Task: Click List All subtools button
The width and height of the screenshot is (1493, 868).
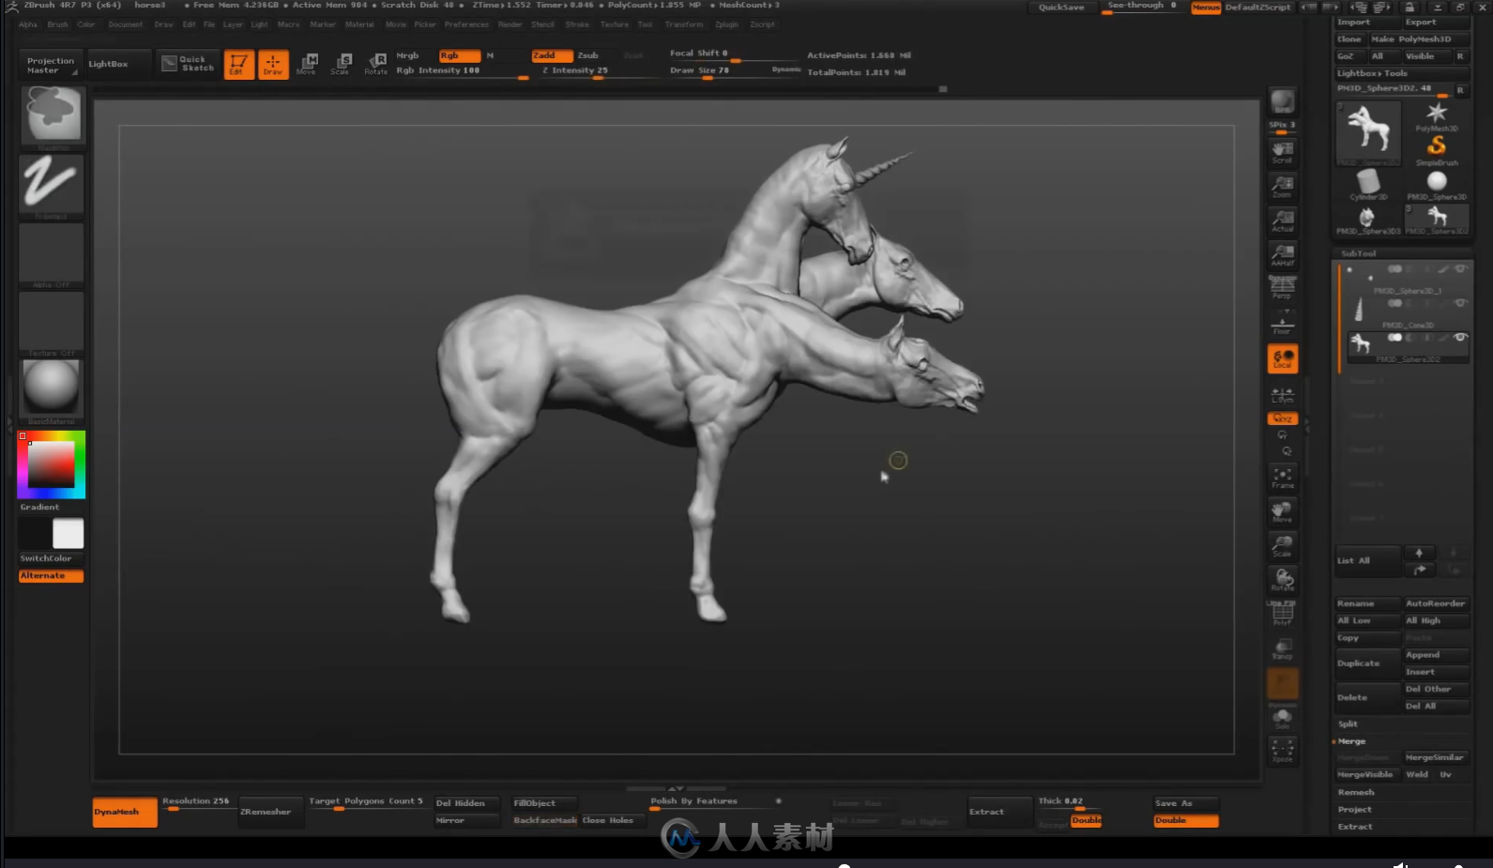Action: click(1367, 561)
